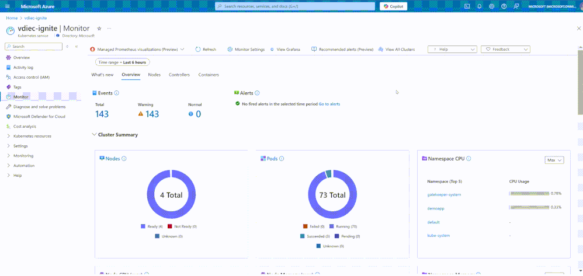The image size is (583, 276).
Task: Open Cloud Shell from top bar
Action: [467, 6]
